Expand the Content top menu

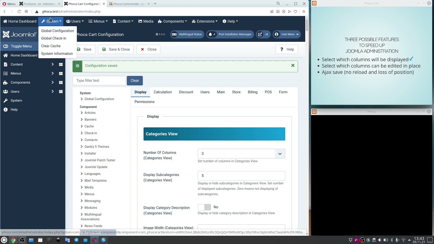(123, 21)
